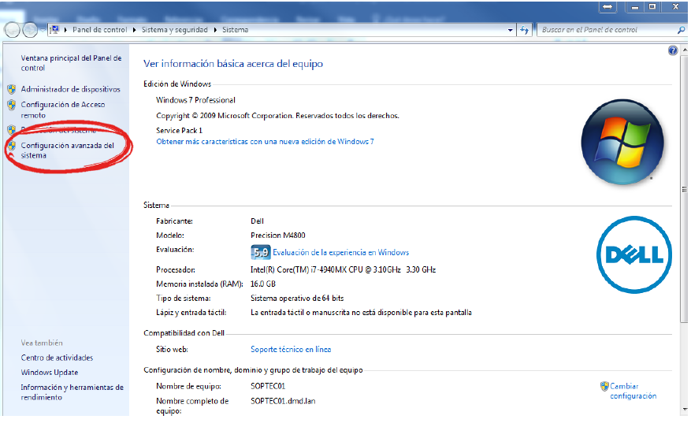The width and height of the screenshot is (691, 423).
Task: Click the scrollbar down arrow
Action: tap(685, 410)
